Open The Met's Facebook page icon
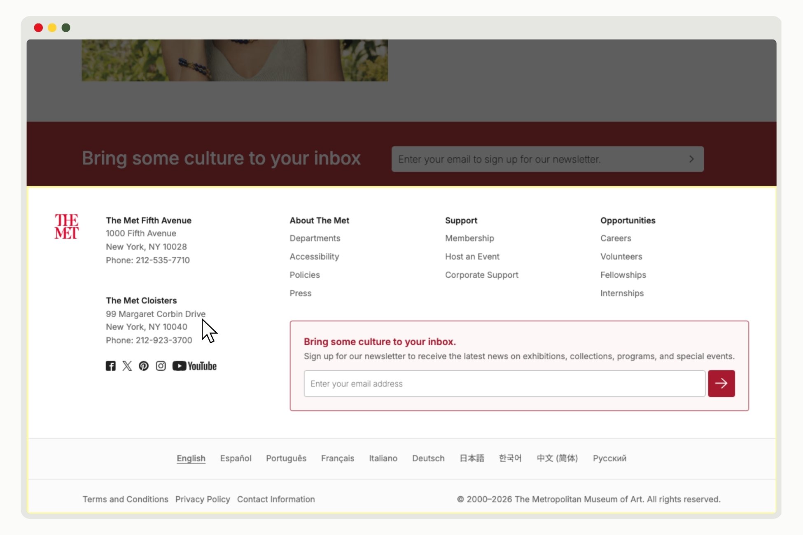Viewport: 803px width, 535px height. (110, 366)
